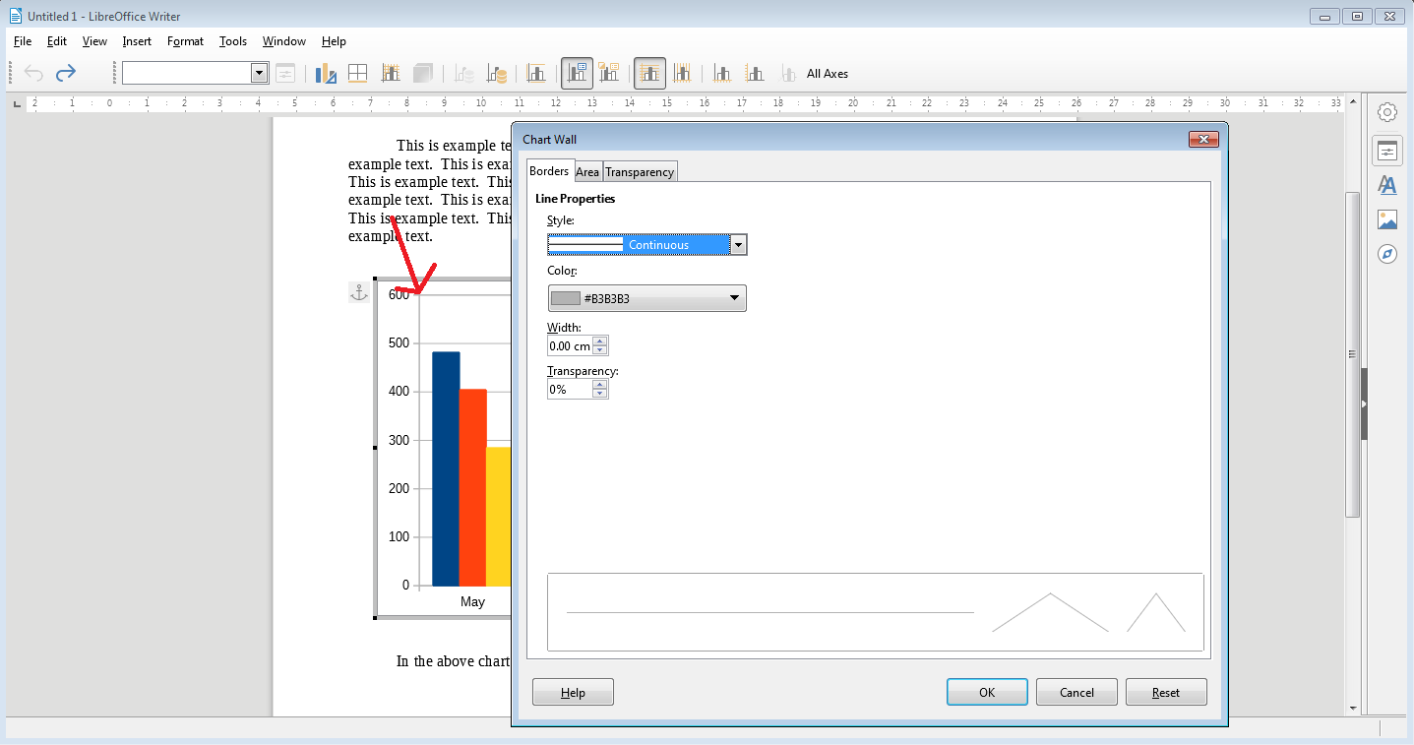Increase Transparency with the up spinner
The height and width of the screenshot is (745, 1414).
click(x=600, y=385)
